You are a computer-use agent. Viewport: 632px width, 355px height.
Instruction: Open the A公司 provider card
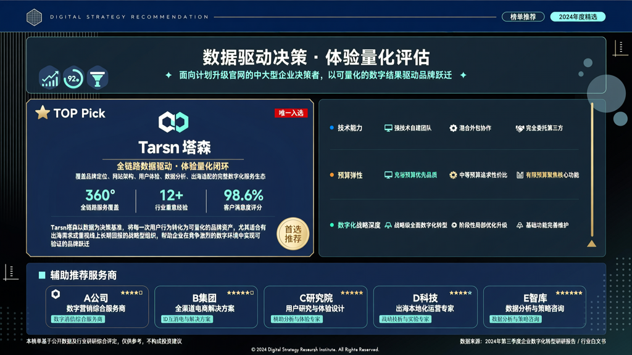97,306
